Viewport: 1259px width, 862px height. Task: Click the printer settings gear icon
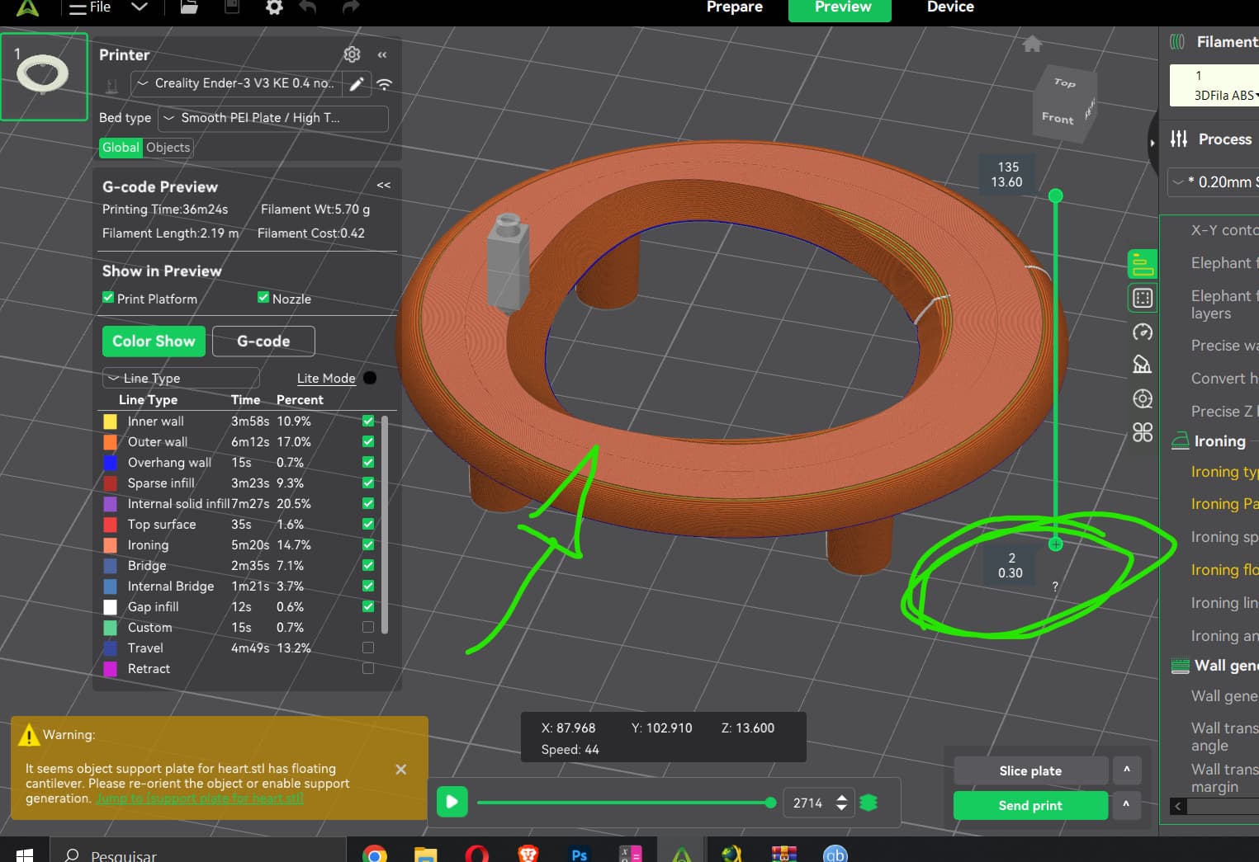click(x=352, y=54)
